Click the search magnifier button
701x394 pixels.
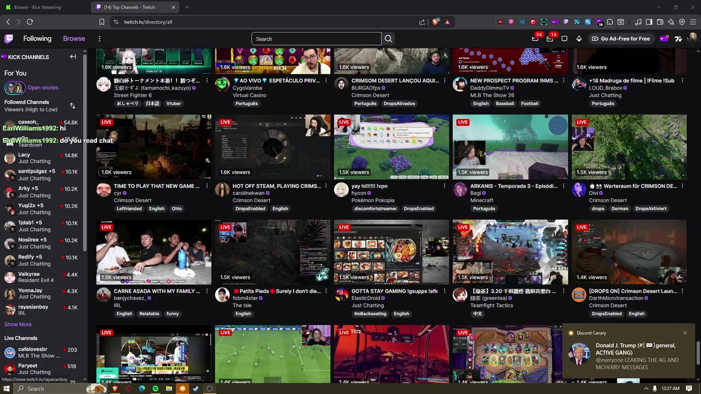tap(388, 39)
